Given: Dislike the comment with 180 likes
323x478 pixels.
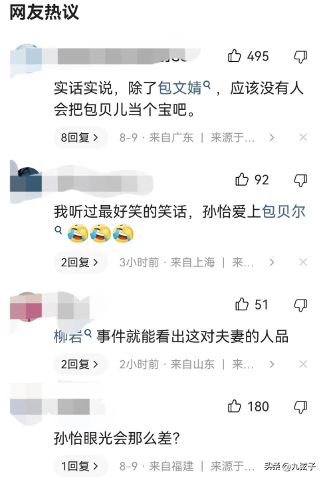Looking at the screenshot, I should click(x=300, y=407).
